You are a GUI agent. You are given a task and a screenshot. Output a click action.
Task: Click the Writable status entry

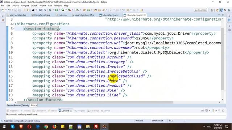[x=139, y=121]
